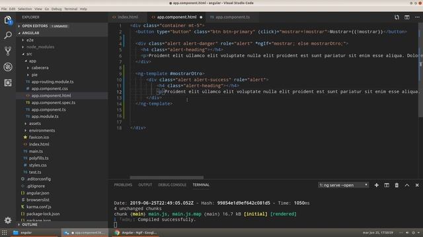Open the Extensions view
Screen dimensions: 423x237
click(8, 82)
